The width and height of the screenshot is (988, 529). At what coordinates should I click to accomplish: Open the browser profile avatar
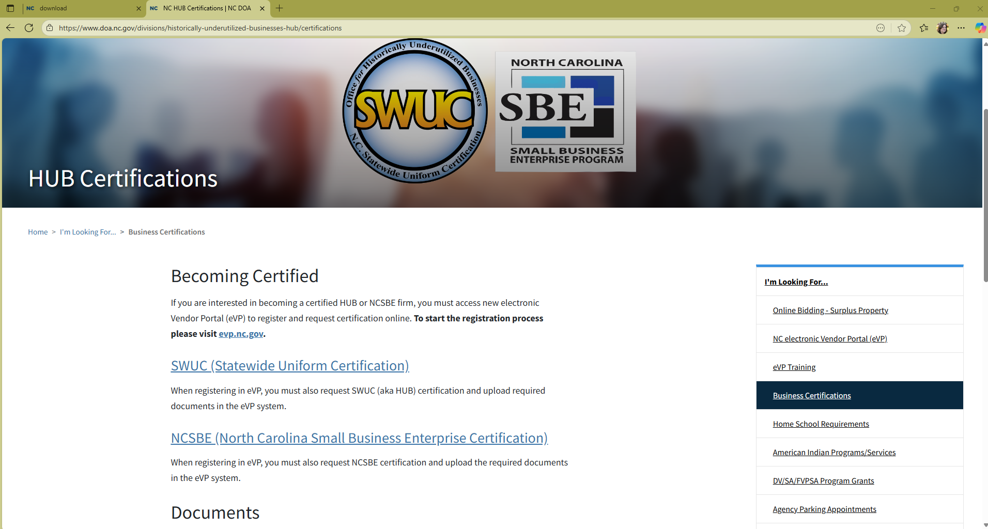point(943,28)
